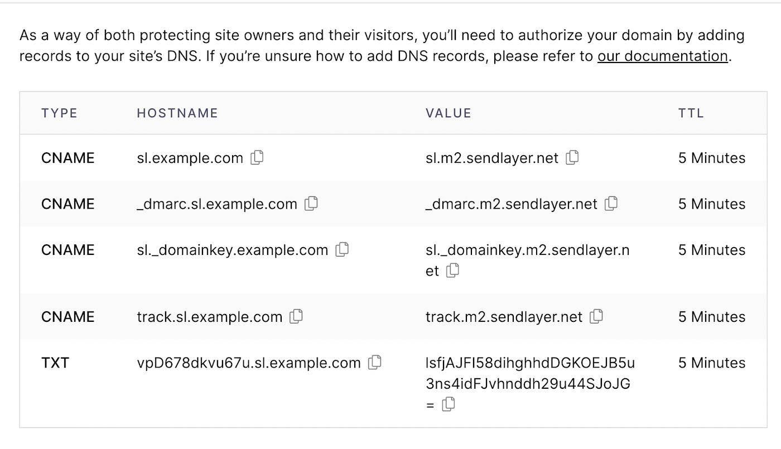Copy the track.sl.example.com hostname

pyautogui.click(x=296, y=317)
